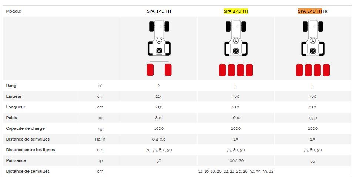Click the SPA-2/D TH tractor diagram
Screen dimensions: 356x180
pyautogui.click(x=159, y=48)
